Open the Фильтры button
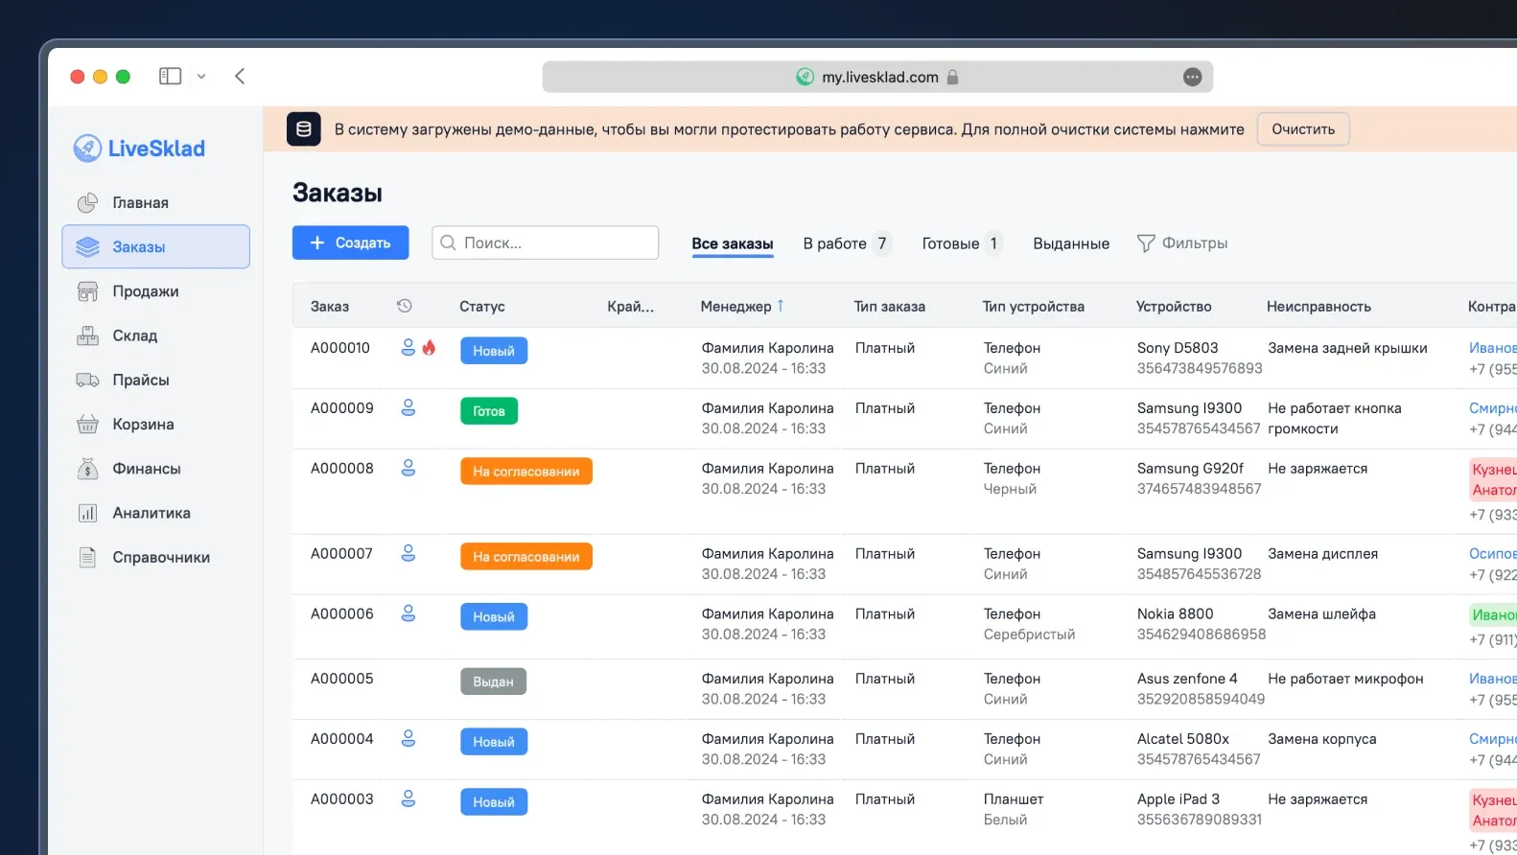Screen dimensions: 1517x855 tap(1182, 243)
